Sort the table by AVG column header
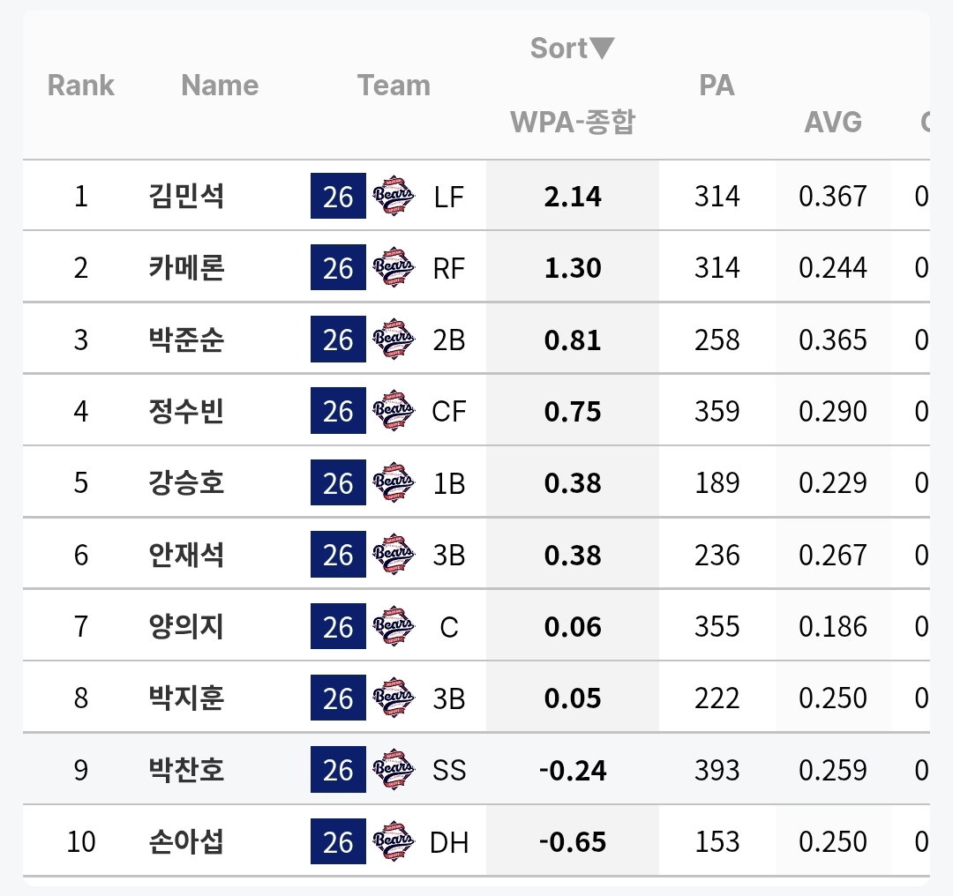The width and height of the screenshot is (953, 896). pyautogui.click(x=833, y=122)
